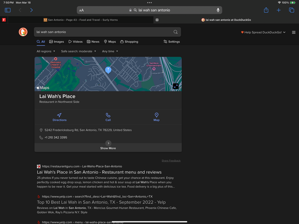The width and height of the screenshot is (299, 224).
Task: Open the Safari sidebar panel
Action: click(x=8, y=10)
